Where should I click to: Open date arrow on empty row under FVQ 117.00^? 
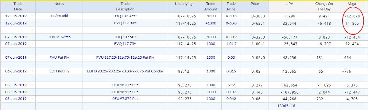click(x=33, y=30)
